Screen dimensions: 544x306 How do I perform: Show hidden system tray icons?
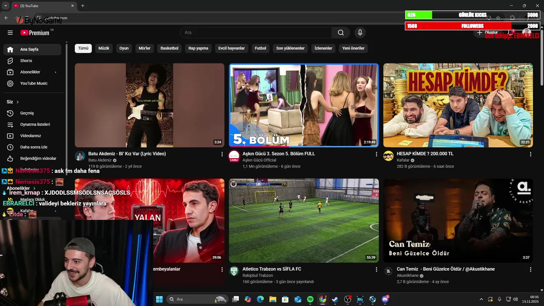click(x=481, y=299)
